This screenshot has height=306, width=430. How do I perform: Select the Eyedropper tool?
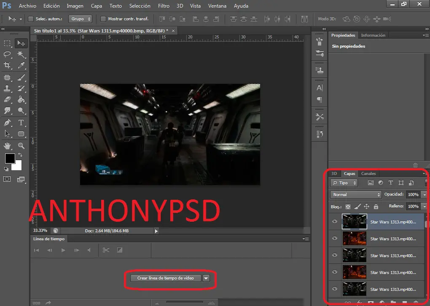(21, 65)
